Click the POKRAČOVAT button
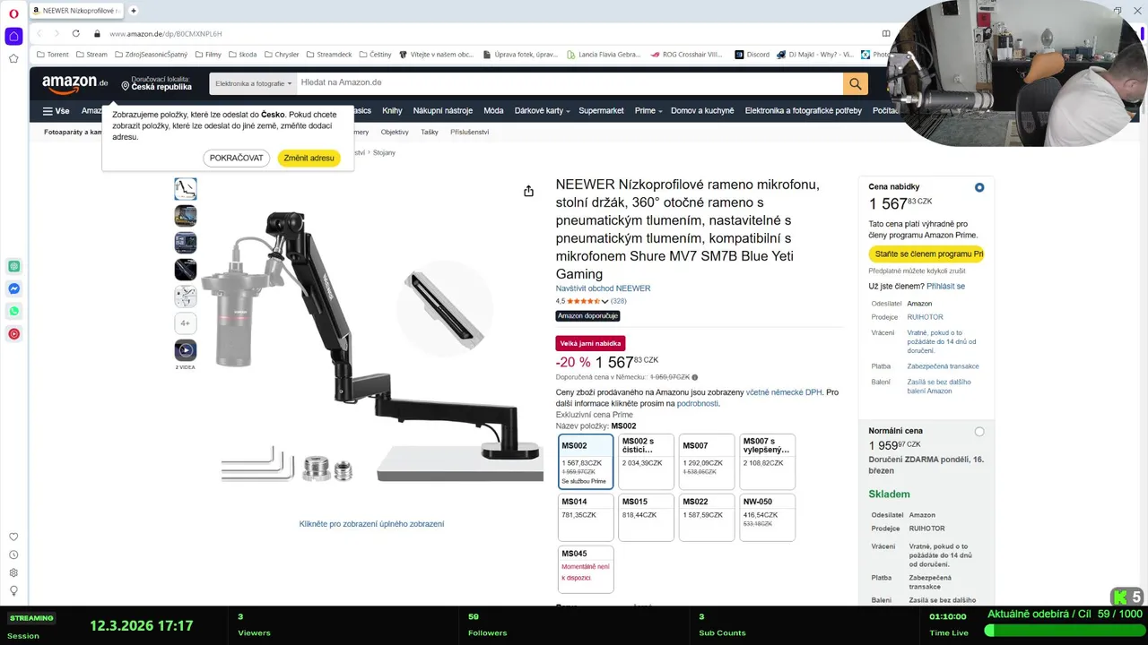 pyautogui.click(x=237, y=159)
